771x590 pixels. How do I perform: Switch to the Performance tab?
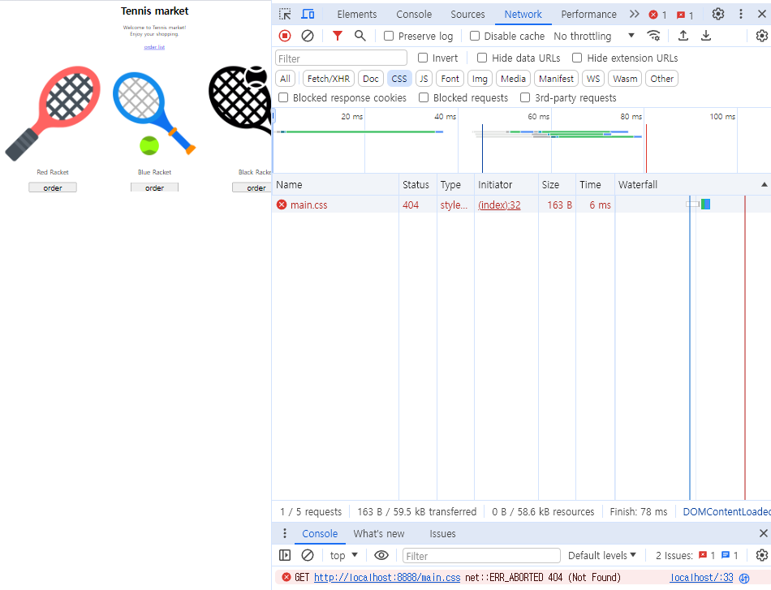click(x=588, y=15)
